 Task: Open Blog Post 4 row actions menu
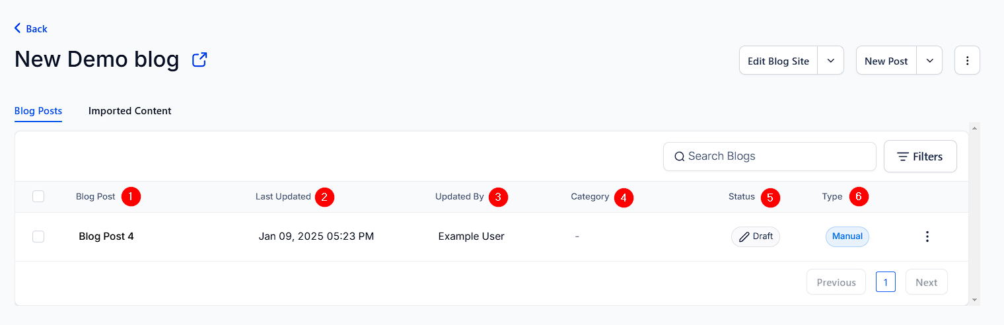tap(927, 236)
